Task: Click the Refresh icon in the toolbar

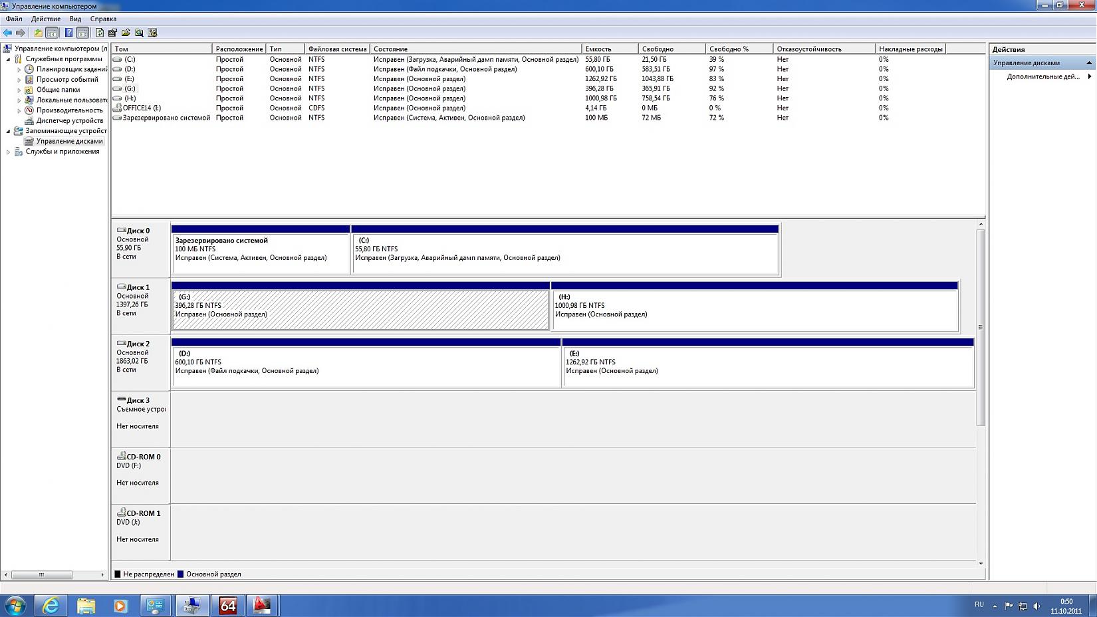Action: pos(100,33)
